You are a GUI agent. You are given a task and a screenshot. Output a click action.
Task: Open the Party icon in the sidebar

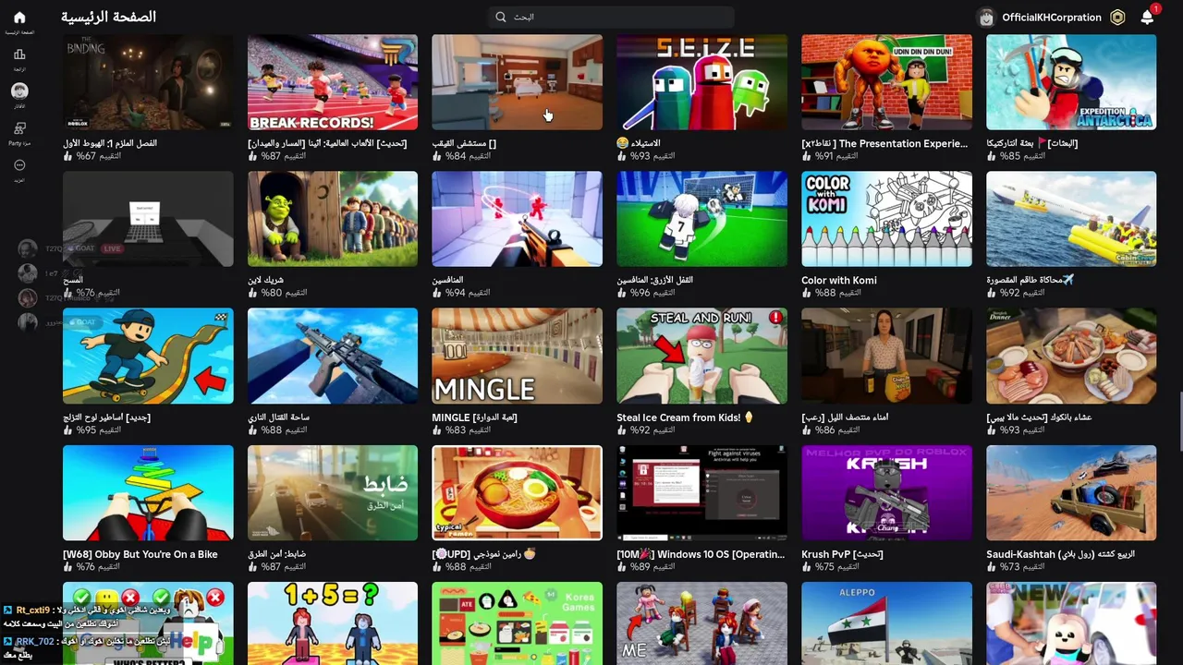click(x=19, y=128)
